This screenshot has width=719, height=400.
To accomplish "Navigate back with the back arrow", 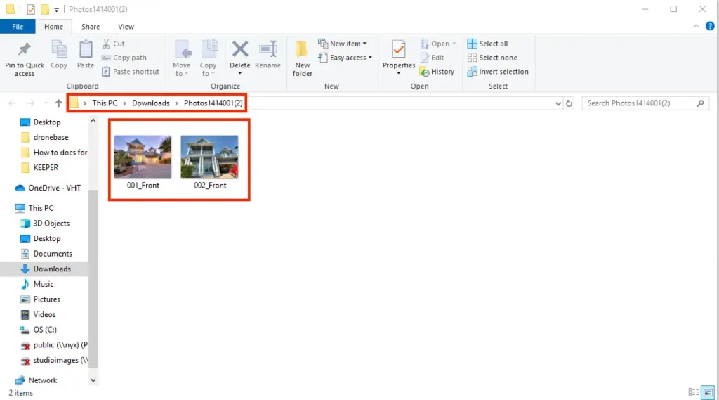I will (x=13, y=103).
